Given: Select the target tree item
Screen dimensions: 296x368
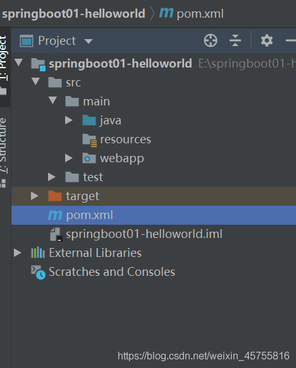Looking at the screenshot, I should (82, 196).
